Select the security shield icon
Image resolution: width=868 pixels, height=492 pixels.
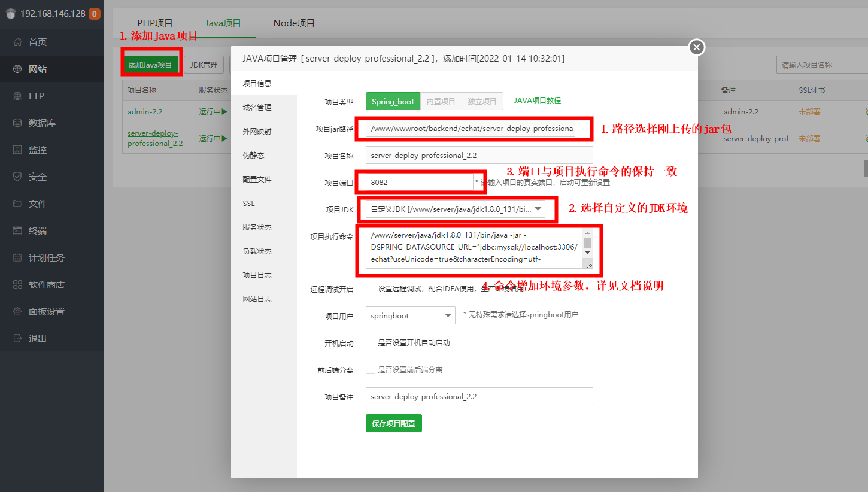click(x=18, y=177)
